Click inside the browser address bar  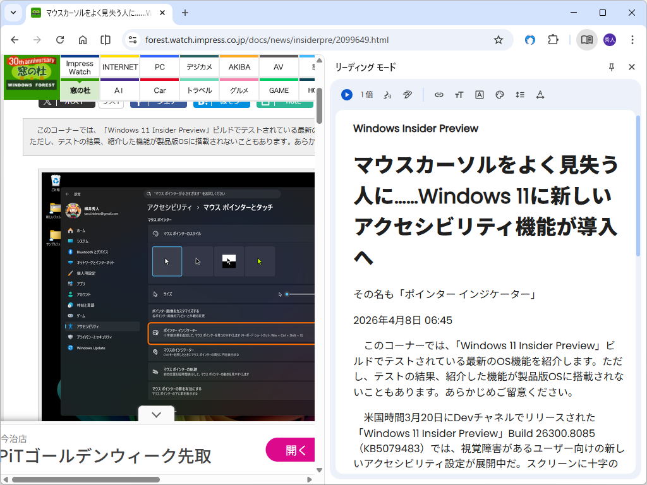coord(284,39)
